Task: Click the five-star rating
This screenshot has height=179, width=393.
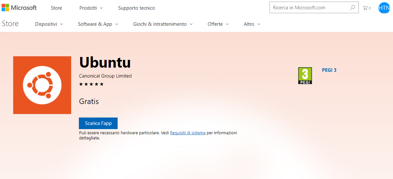Action: click(x=91, y=84)
